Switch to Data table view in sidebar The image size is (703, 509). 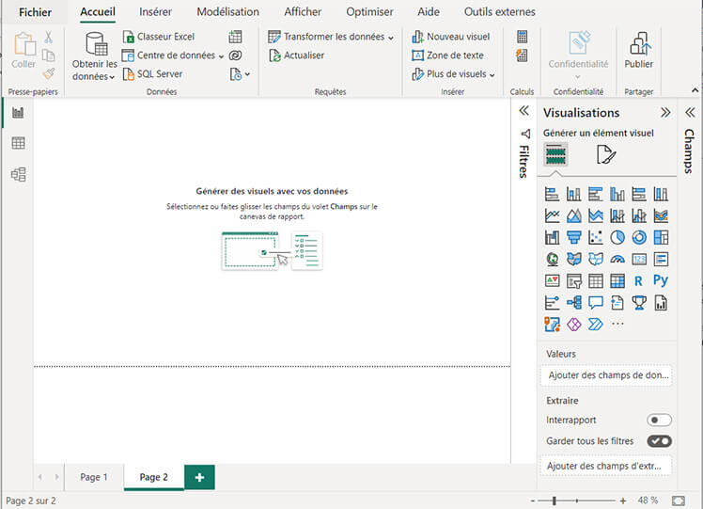[18, 143]
